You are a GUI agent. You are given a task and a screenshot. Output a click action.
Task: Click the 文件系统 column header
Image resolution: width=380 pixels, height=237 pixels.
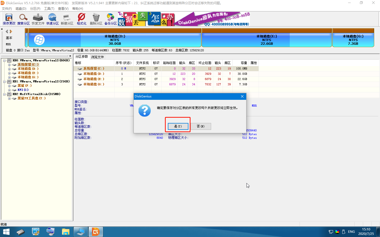pos(142,63)
